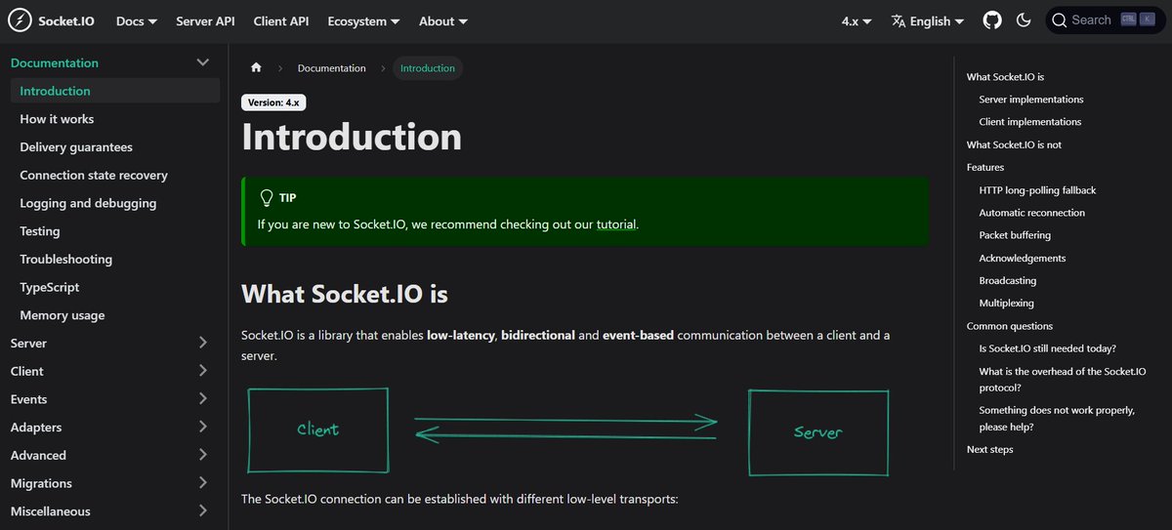Click the Client box in the diagram
Screen dimensions: 1172x530
(x=317, y=429)
